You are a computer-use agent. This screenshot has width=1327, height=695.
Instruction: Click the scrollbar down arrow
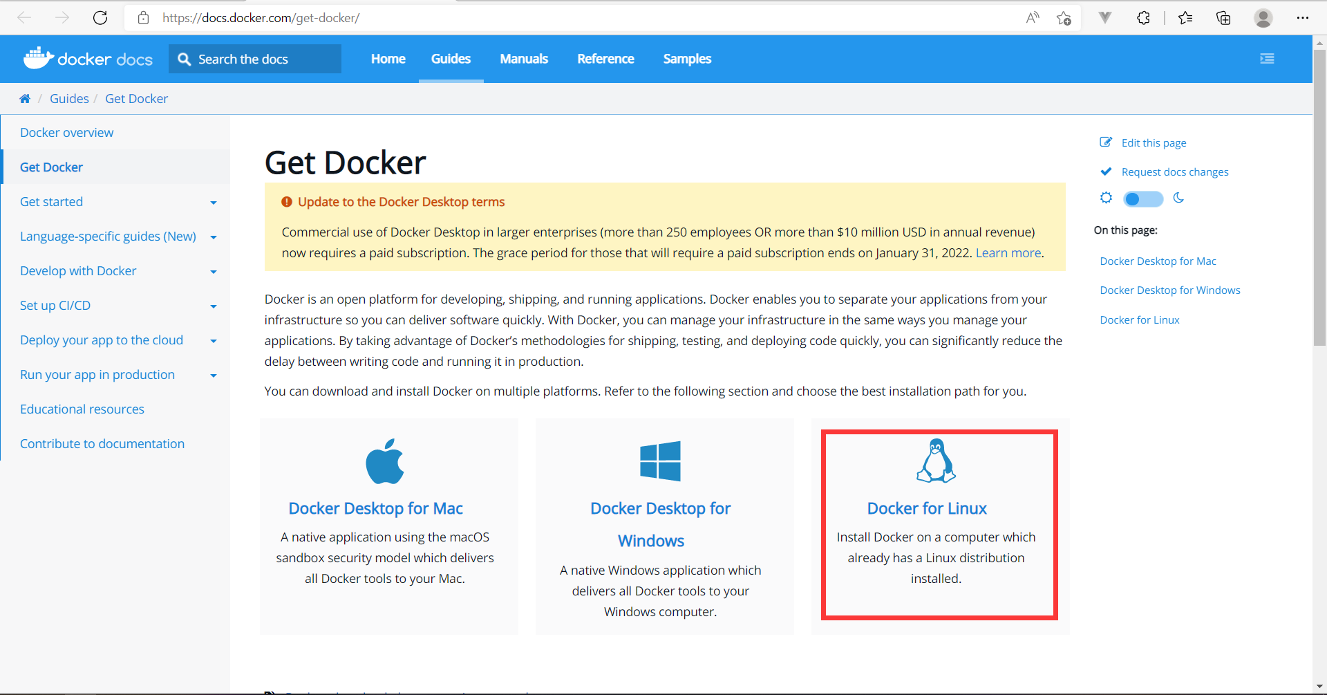click(1319, 687)
